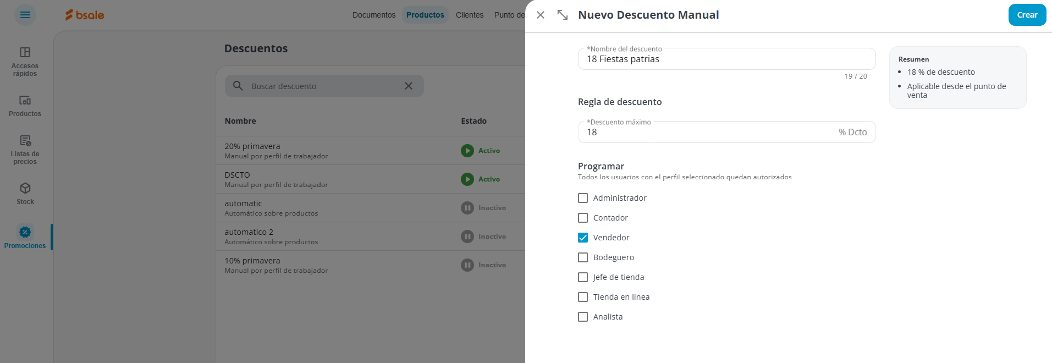Click the Descuento máximo field

(x=726, y=132)
